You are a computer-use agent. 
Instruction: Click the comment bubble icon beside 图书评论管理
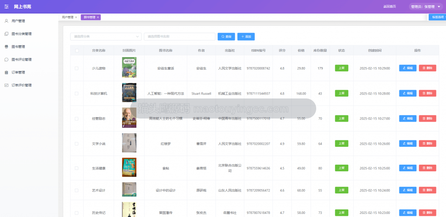pos(6,59)
